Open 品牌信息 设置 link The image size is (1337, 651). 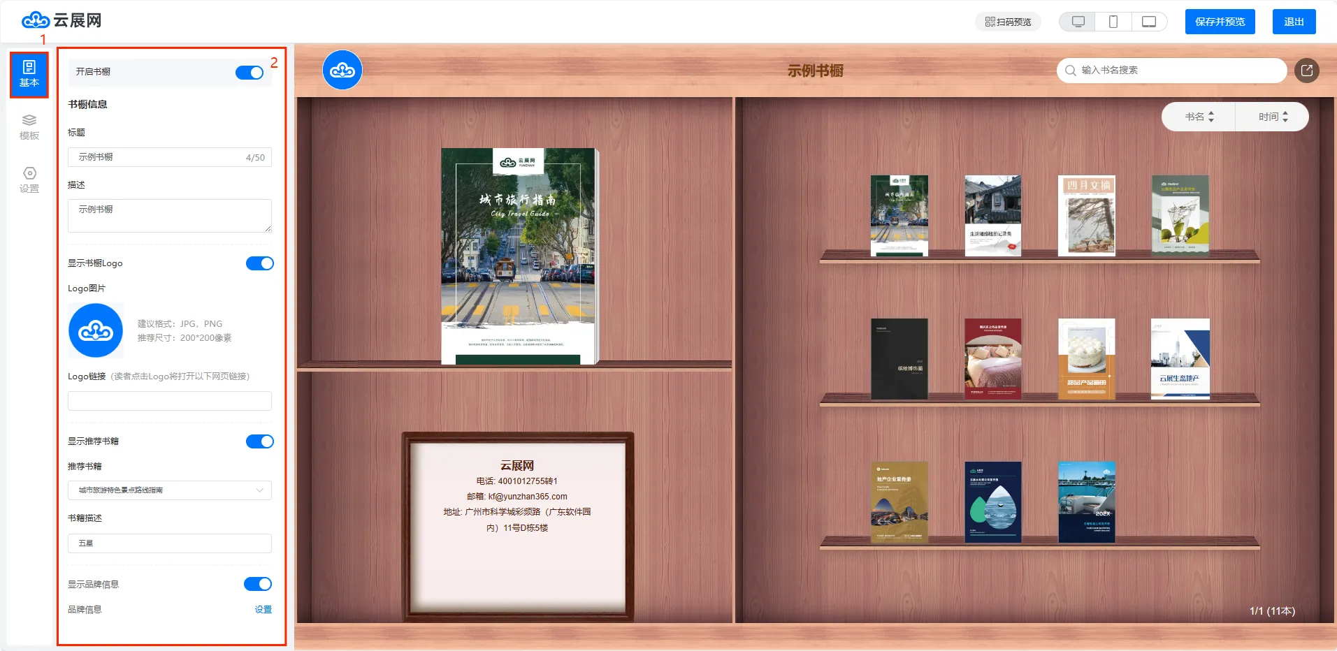[x=263, y=610]
